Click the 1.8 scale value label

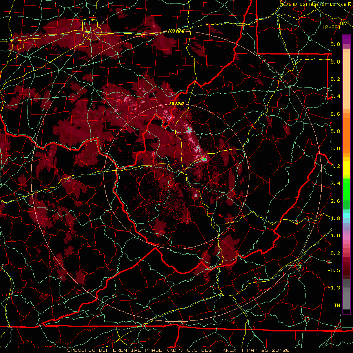coord(335,218)
